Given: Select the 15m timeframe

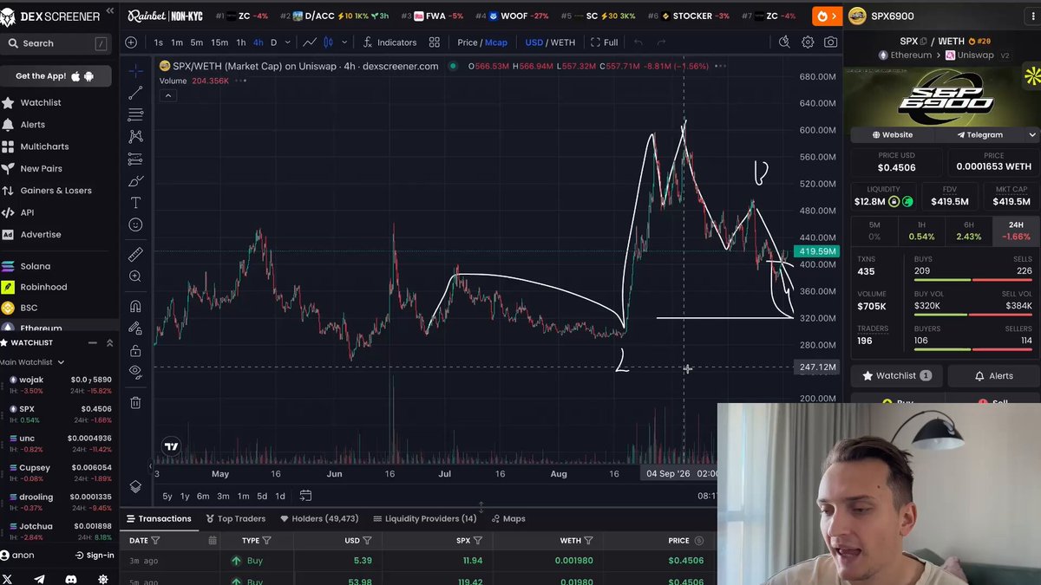Looking at the screenshot, I should point(219,42).
